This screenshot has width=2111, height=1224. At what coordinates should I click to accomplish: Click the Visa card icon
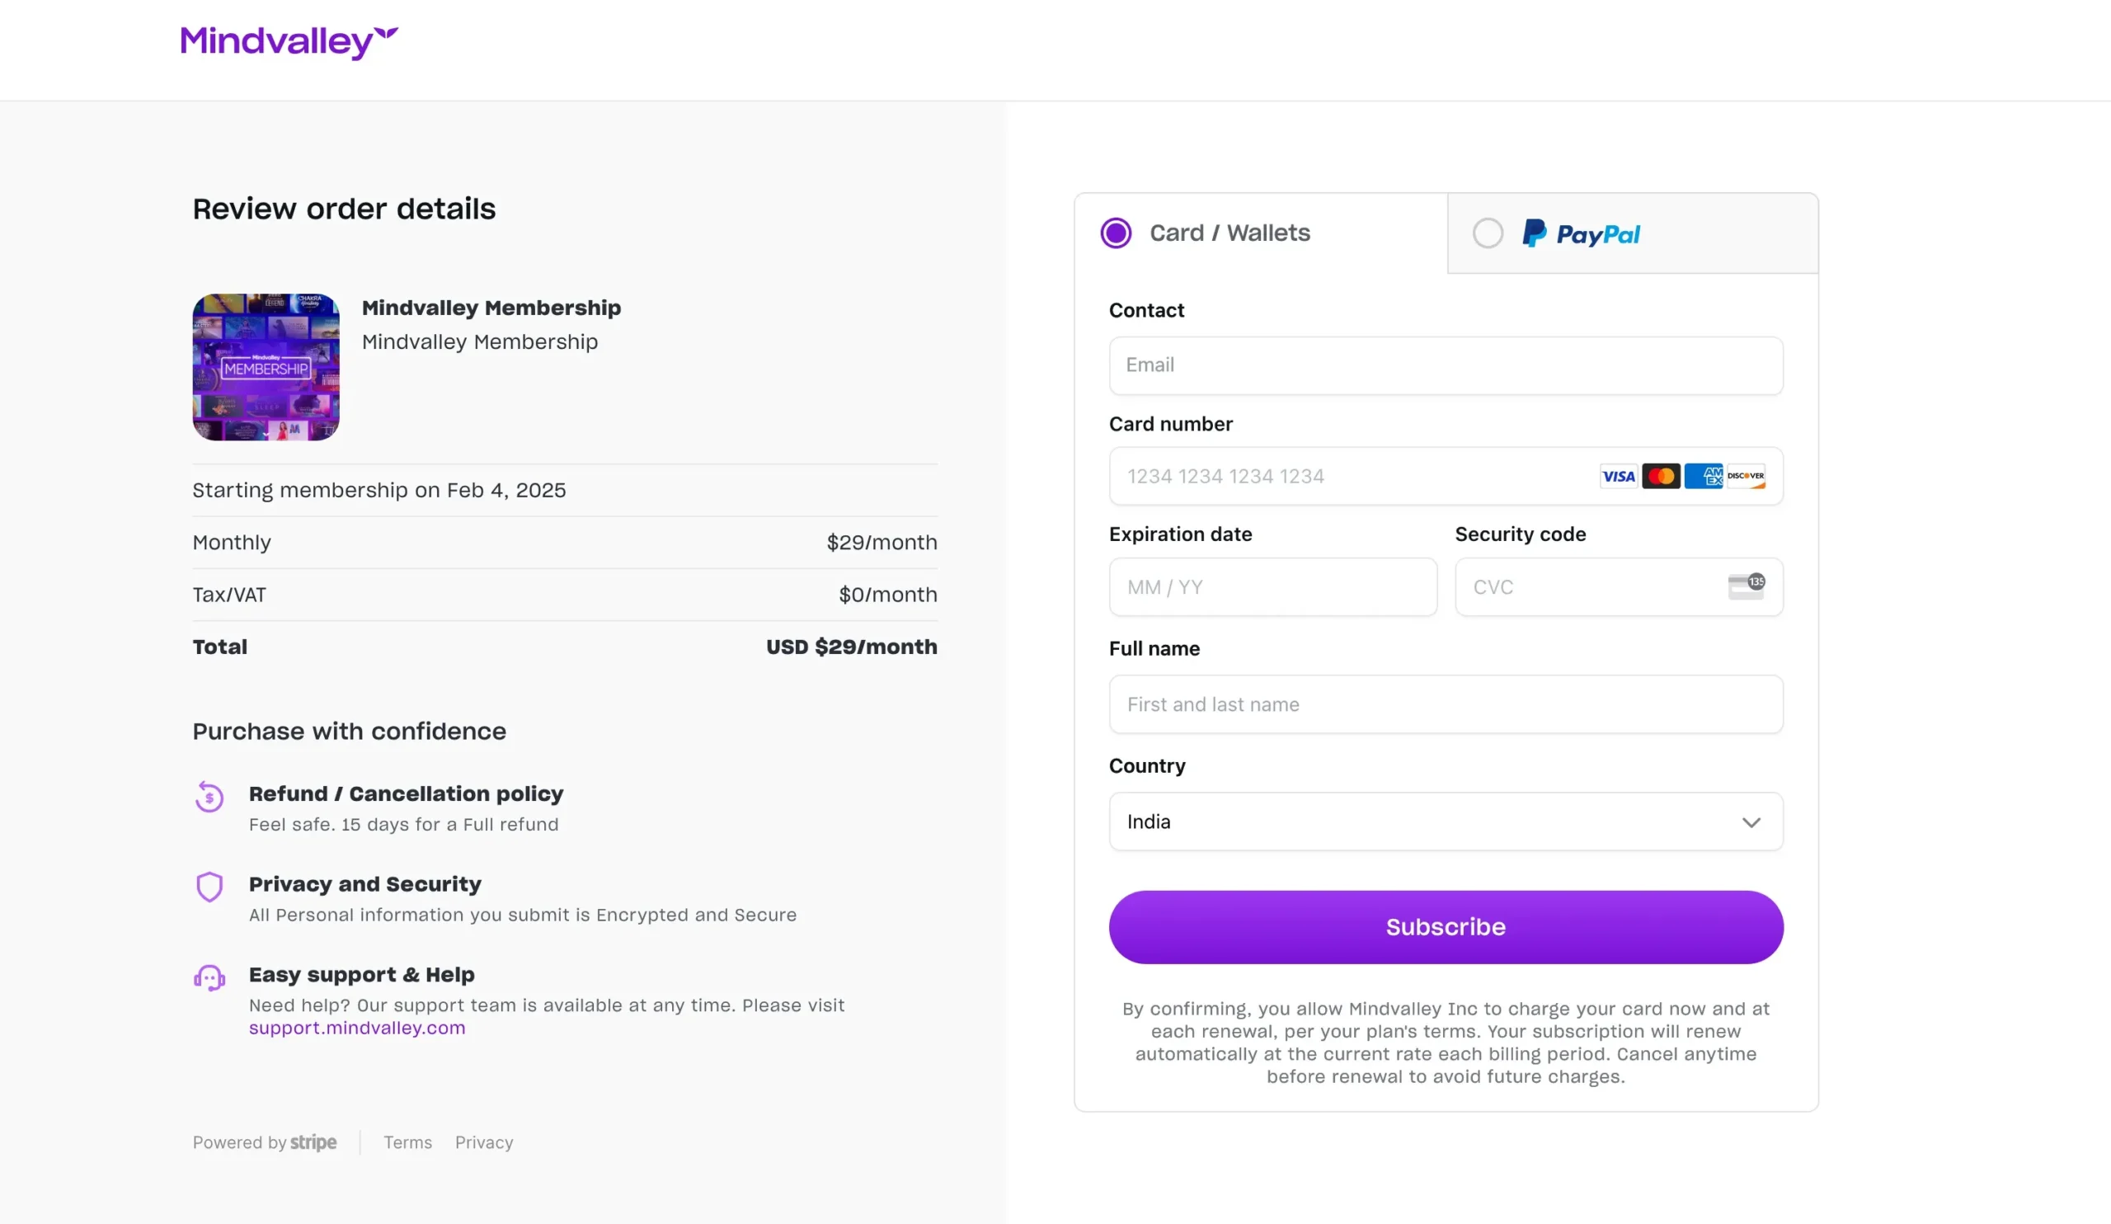(x=1619, y=476)
